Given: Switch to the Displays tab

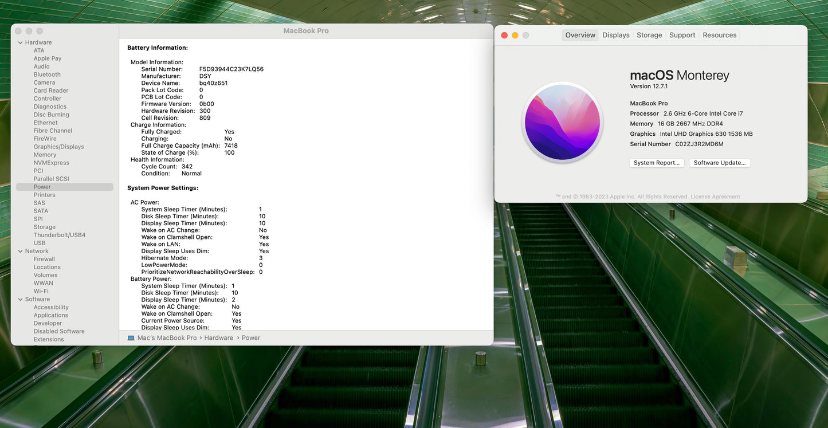Looking at the screenshot, I should (616, 35).
